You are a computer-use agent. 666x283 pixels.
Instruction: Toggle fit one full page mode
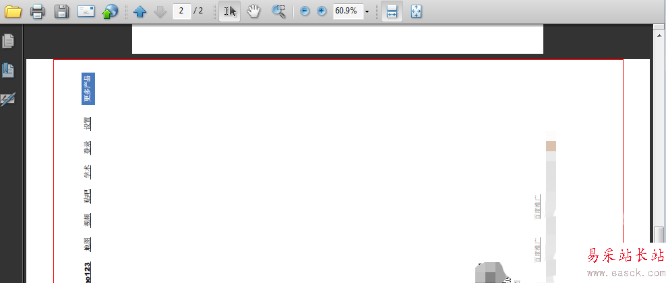click(417, 11)
